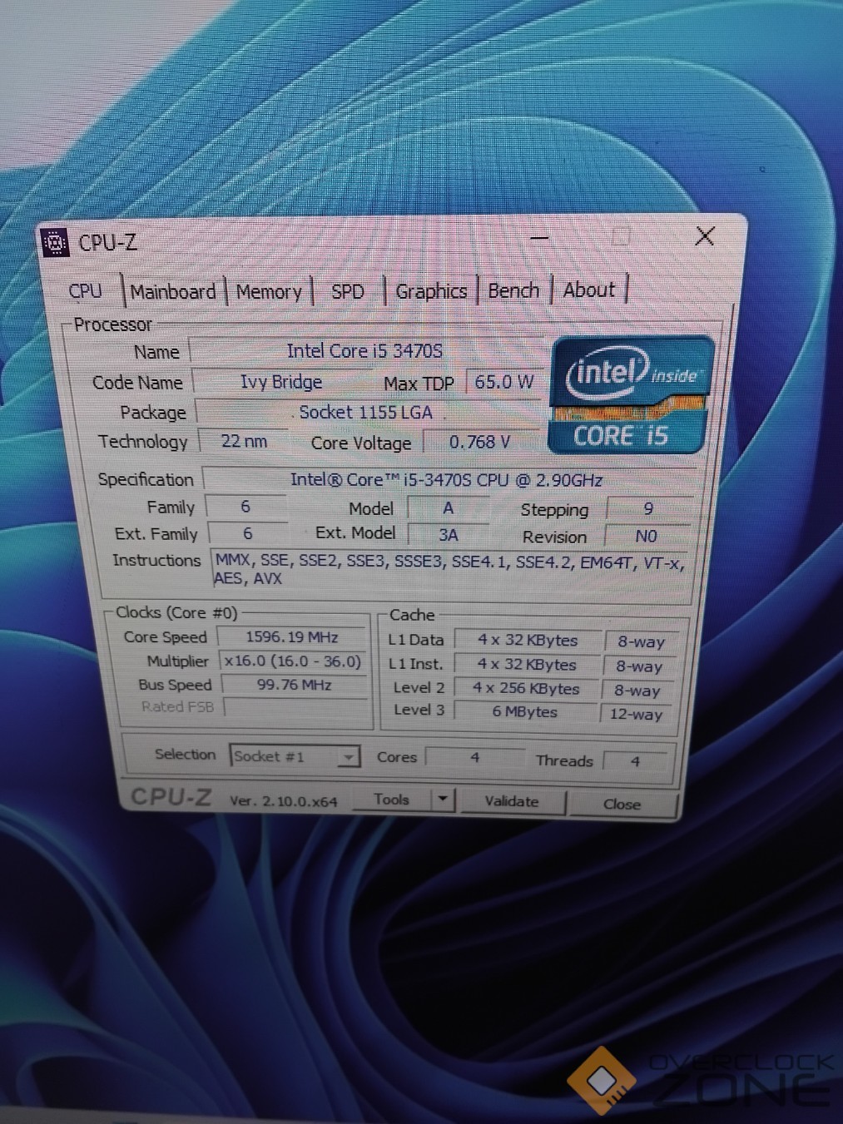Screen dimensions: 843x1124
Task: Click the Max TDP value 65.0 W
Action: click(x=504, y=382)
